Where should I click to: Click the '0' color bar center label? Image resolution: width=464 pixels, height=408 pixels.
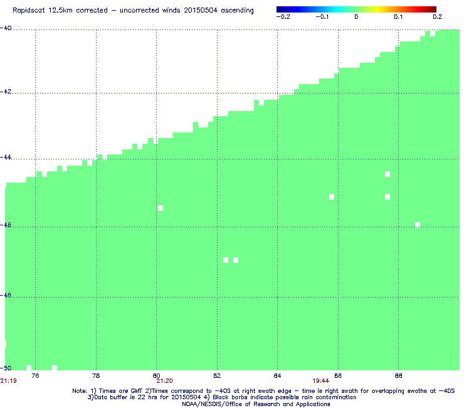coord(356,17)
